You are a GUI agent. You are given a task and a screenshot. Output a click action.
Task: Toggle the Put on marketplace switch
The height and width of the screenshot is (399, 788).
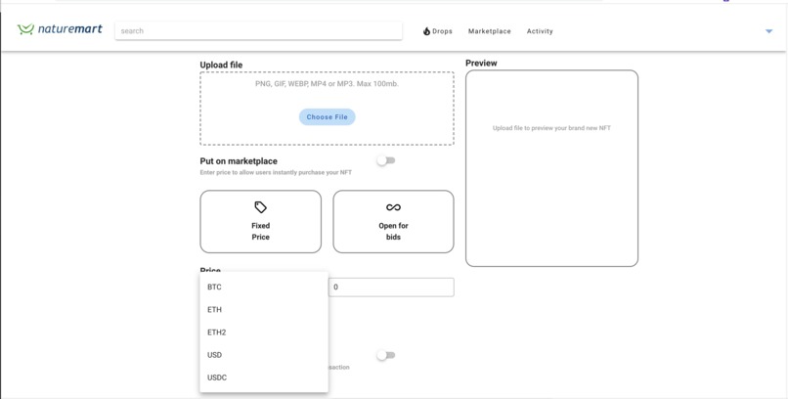(x=386, y=160)
